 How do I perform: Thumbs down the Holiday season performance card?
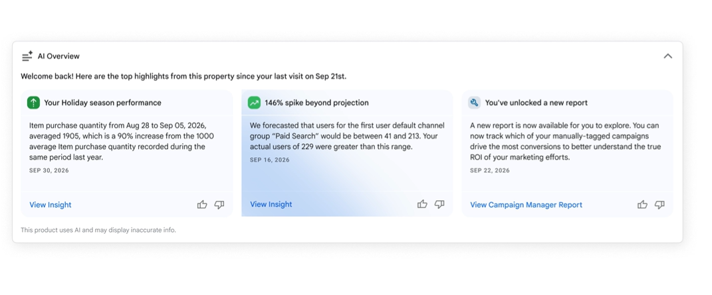219,205
